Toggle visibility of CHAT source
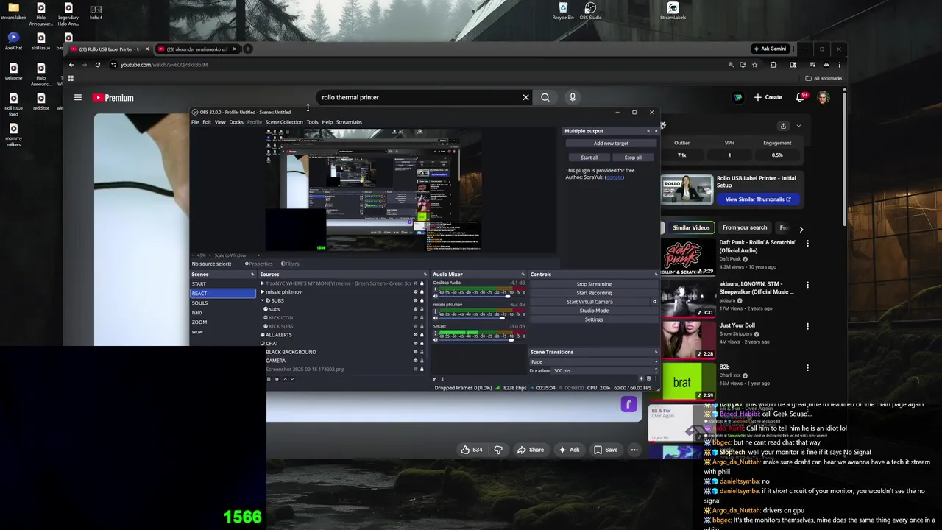The image size is (942, 530). pos(415,343)
